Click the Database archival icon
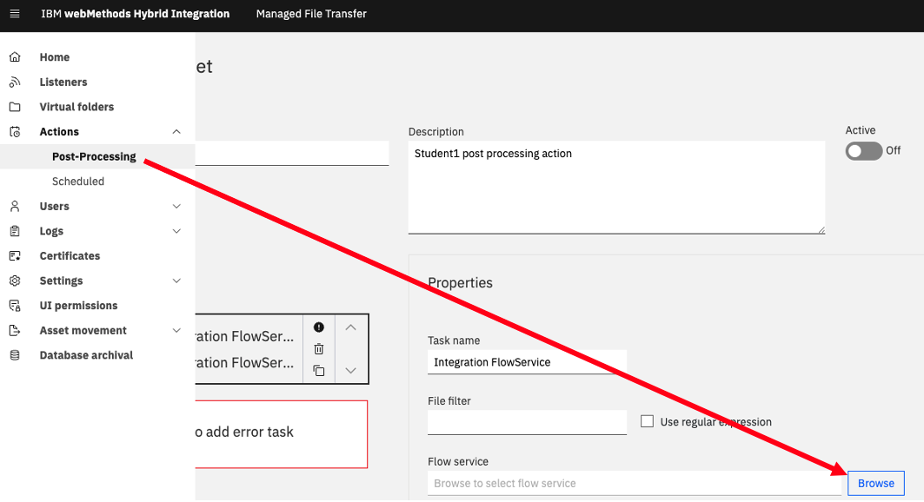The width and height of the screenshot is (924, 502). [15, 355]
